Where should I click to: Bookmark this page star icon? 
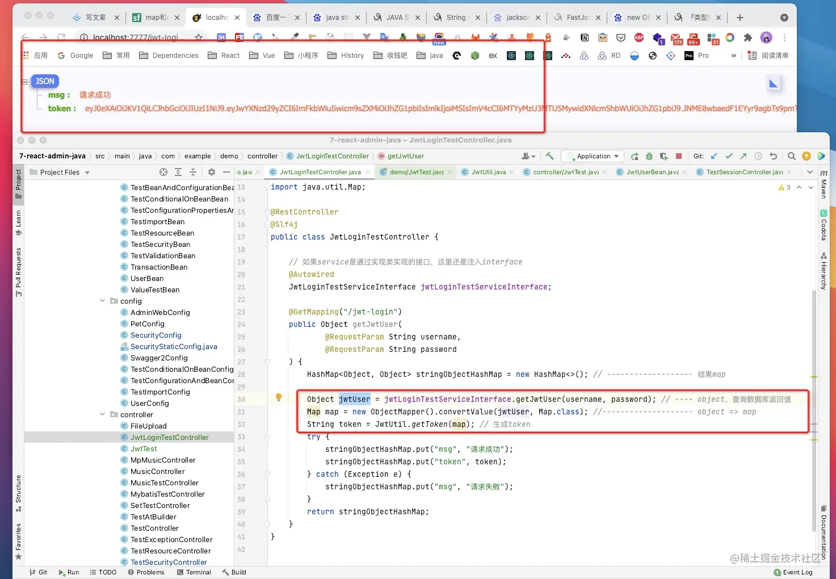tap(199, 37)
